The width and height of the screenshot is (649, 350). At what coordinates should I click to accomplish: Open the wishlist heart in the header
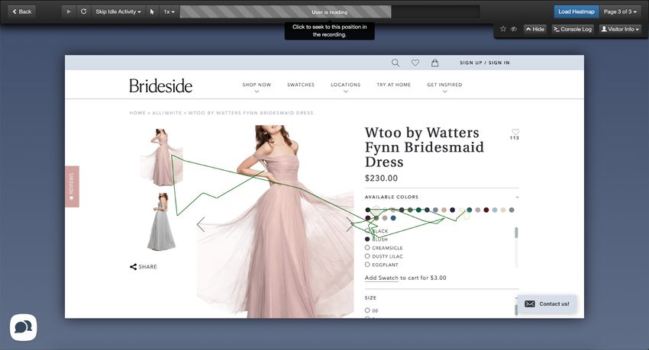415,63
